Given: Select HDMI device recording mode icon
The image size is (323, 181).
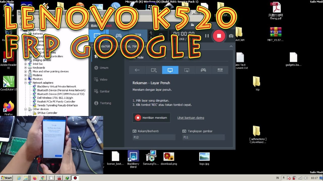Looking at the screenshot, I should (220, 70).
